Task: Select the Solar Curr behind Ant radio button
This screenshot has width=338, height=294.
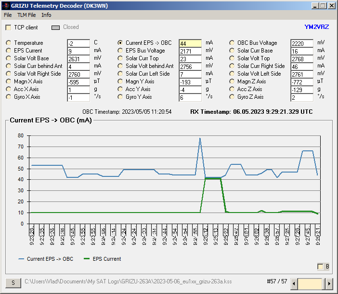Action: (8, 66)
